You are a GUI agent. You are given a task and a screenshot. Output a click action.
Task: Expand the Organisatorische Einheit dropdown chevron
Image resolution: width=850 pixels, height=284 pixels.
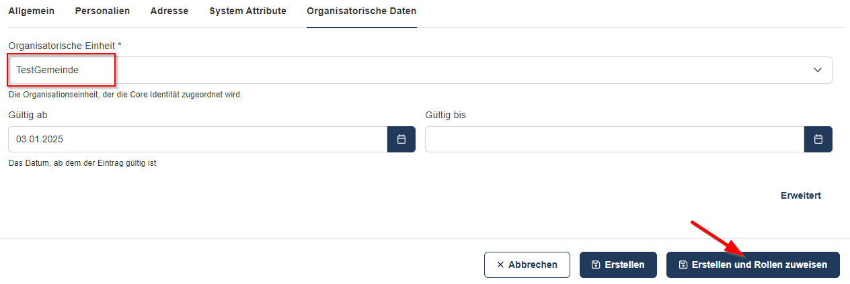(x=818, y=70)
